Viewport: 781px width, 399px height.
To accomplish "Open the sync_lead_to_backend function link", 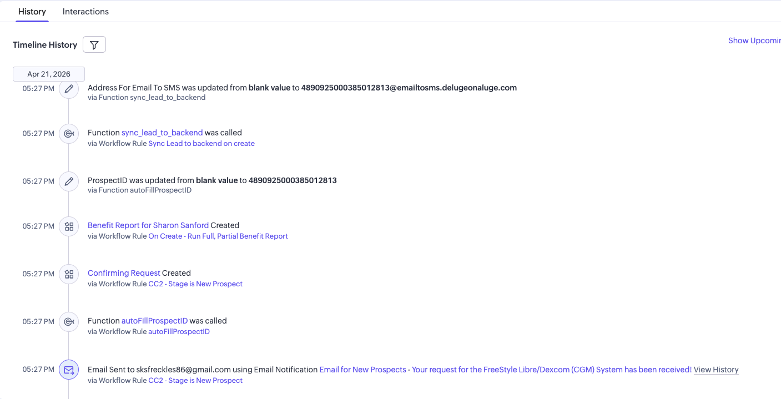I will (x=162, y=133).
